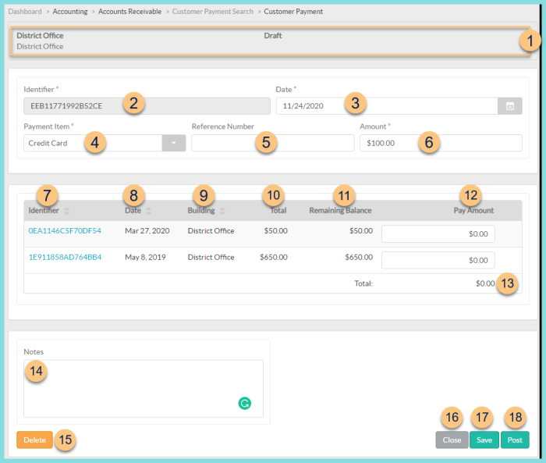546x463 pixels.
Task: Sort table by Building column arrows
Action: 222,211
